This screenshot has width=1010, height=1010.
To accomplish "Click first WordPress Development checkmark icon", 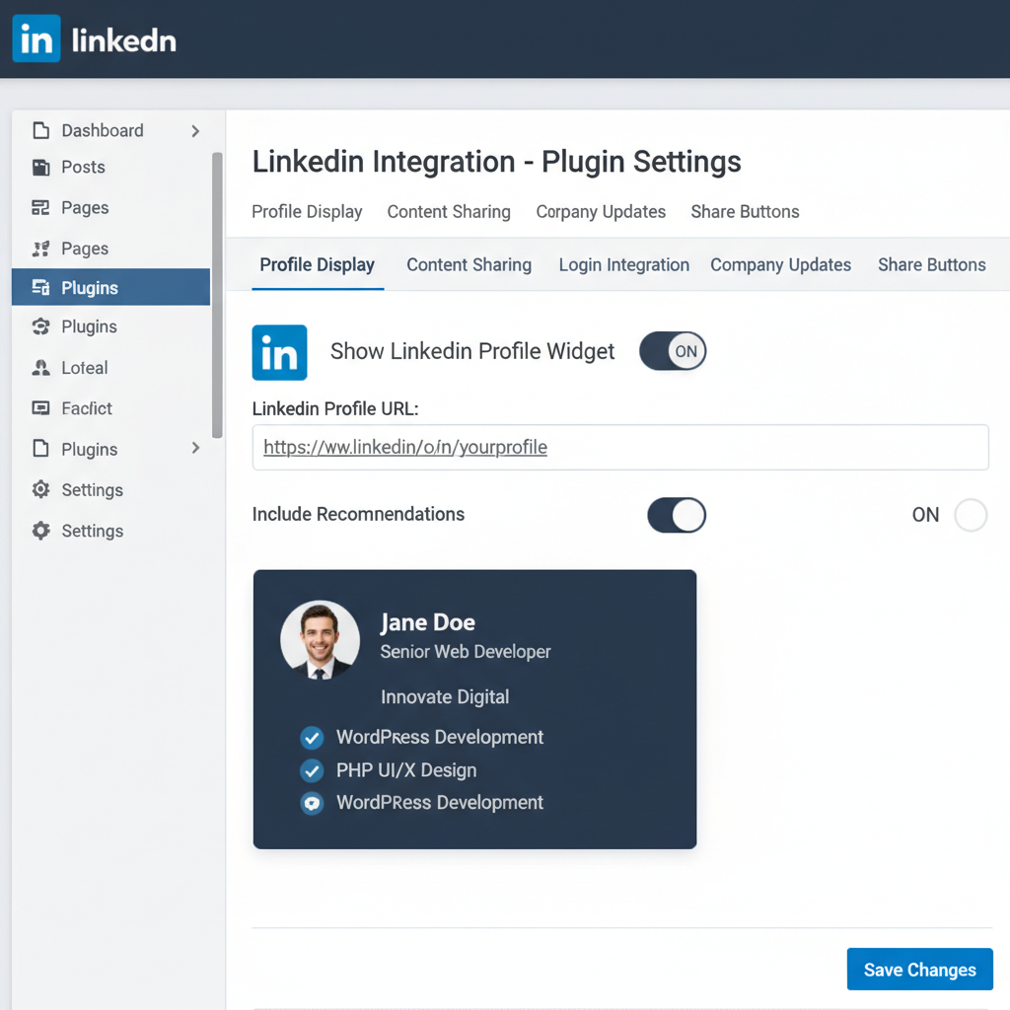I will tap(312, 738).
